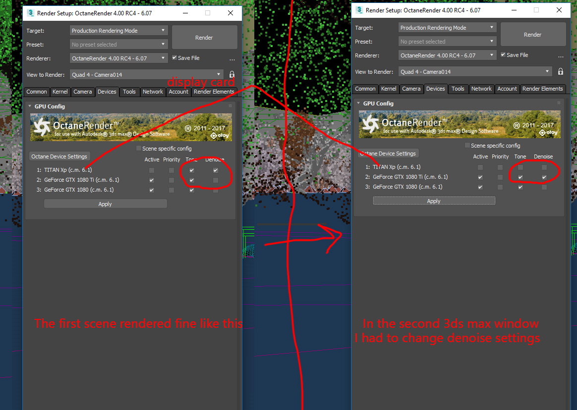
Task: Click the 3ds Max app icon in right window title bar
Action: pyautogui.click(x=359, y=10)
